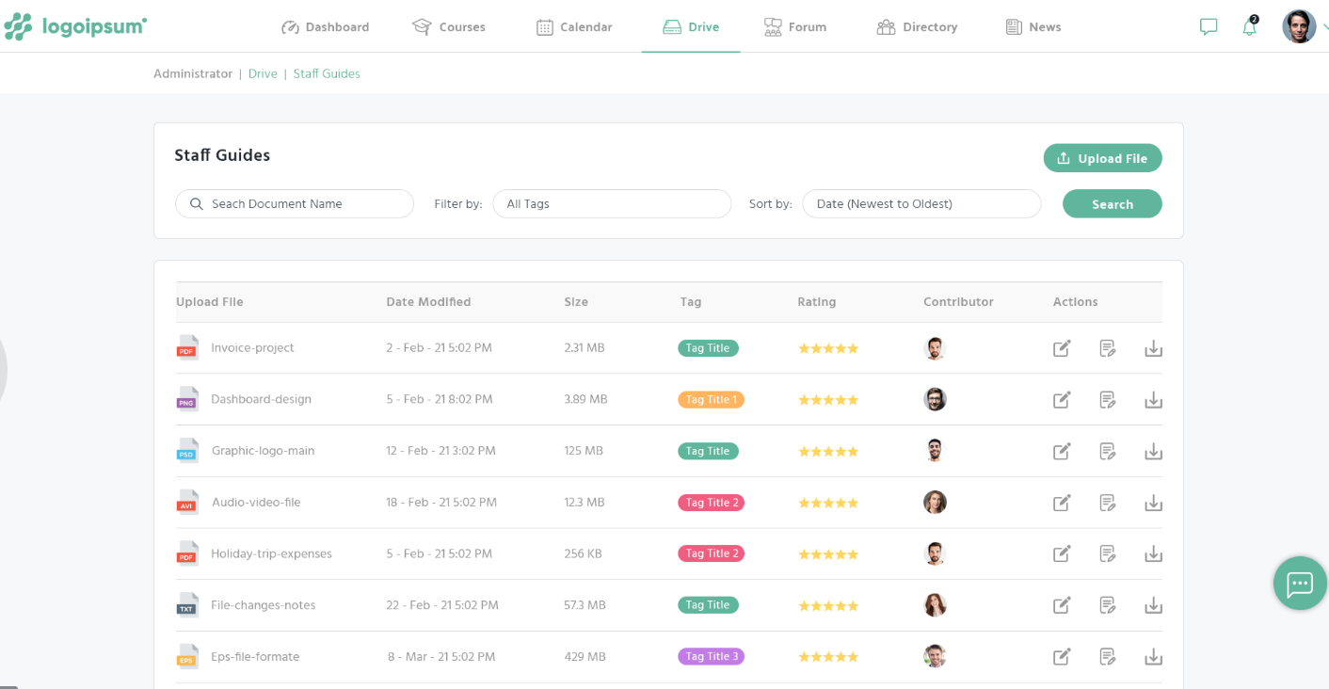Click the star rating of Eps-file-formate
The width and height of the screenshot is (1329, 689).
[828, 657]
